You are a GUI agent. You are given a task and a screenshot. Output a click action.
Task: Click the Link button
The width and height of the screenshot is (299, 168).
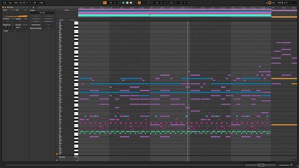tap(4, 3)
